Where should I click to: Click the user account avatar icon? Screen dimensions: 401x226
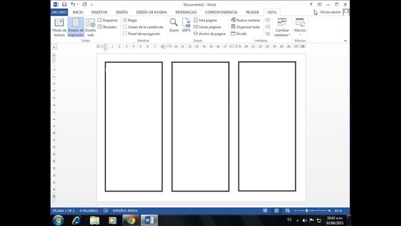click(x=346, y=12)
